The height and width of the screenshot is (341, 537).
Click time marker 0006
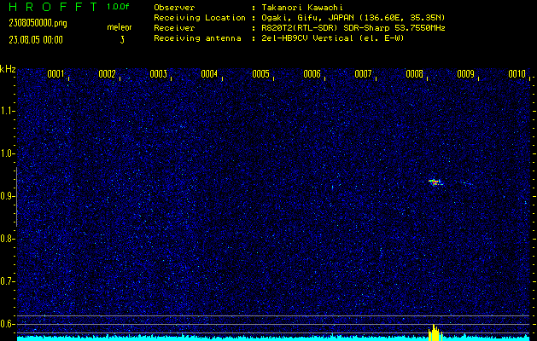[312, 74]
